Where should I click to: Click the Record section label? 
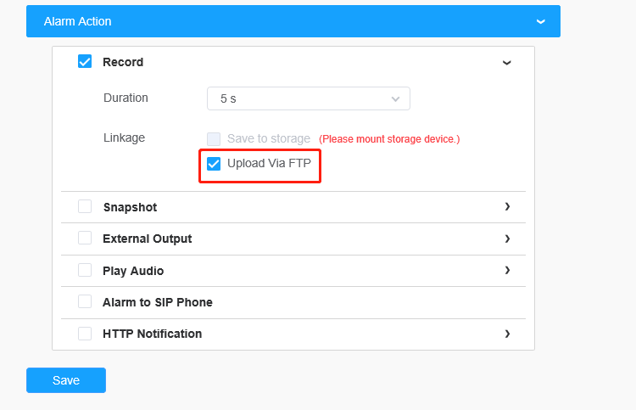(x=123, y=62)
